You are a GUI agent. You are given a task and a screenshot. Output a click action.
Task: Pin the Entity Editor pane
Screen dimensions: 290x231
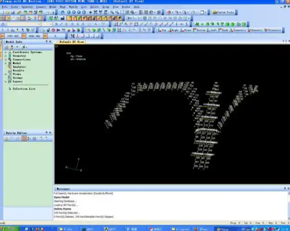(46, 133)
